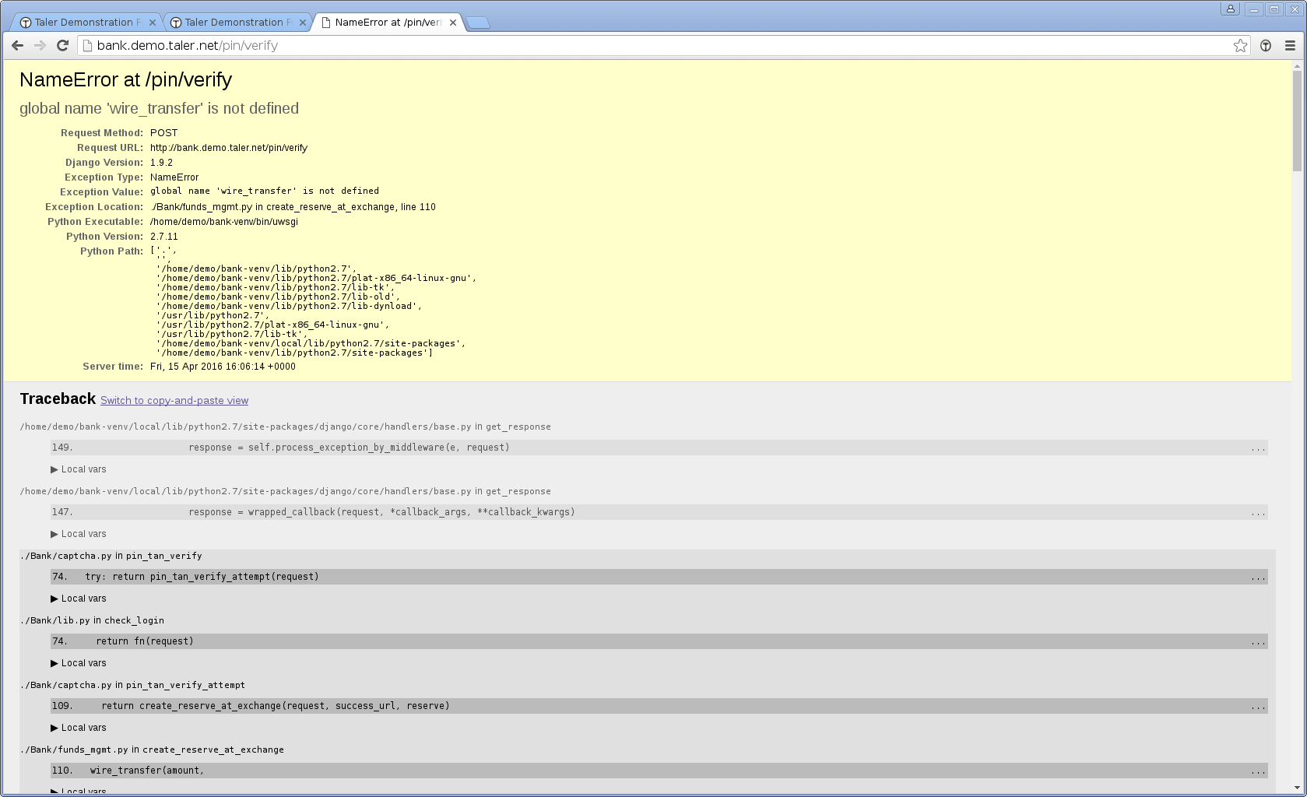The width and height of the screenshot is (1307, 797).
Task: Click the browser forward arrow
Action: tap(40, 46)
